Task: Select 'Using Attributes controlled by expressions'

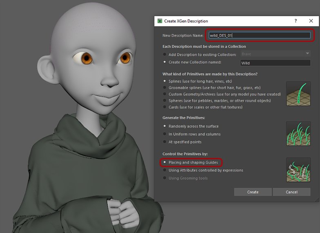Action: pyautogui.click(x=165, y=170)
